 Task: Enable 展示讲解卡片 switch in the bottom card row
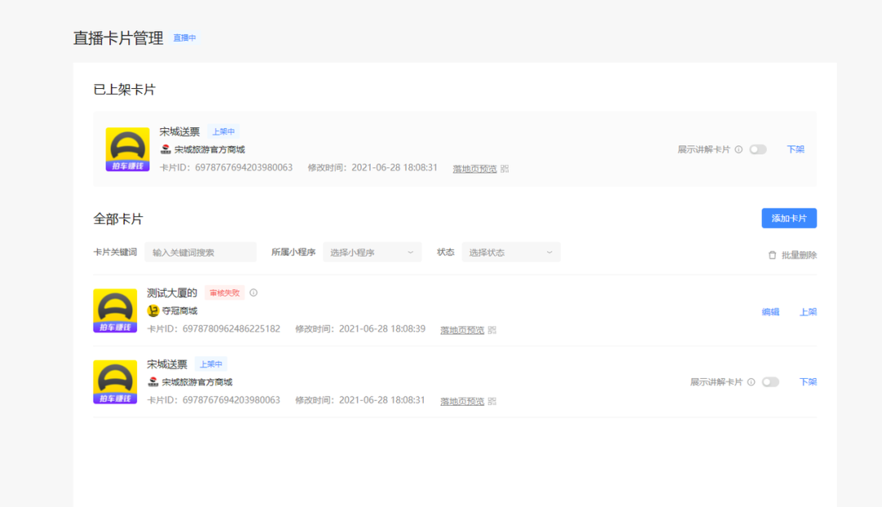pos(770,382)
